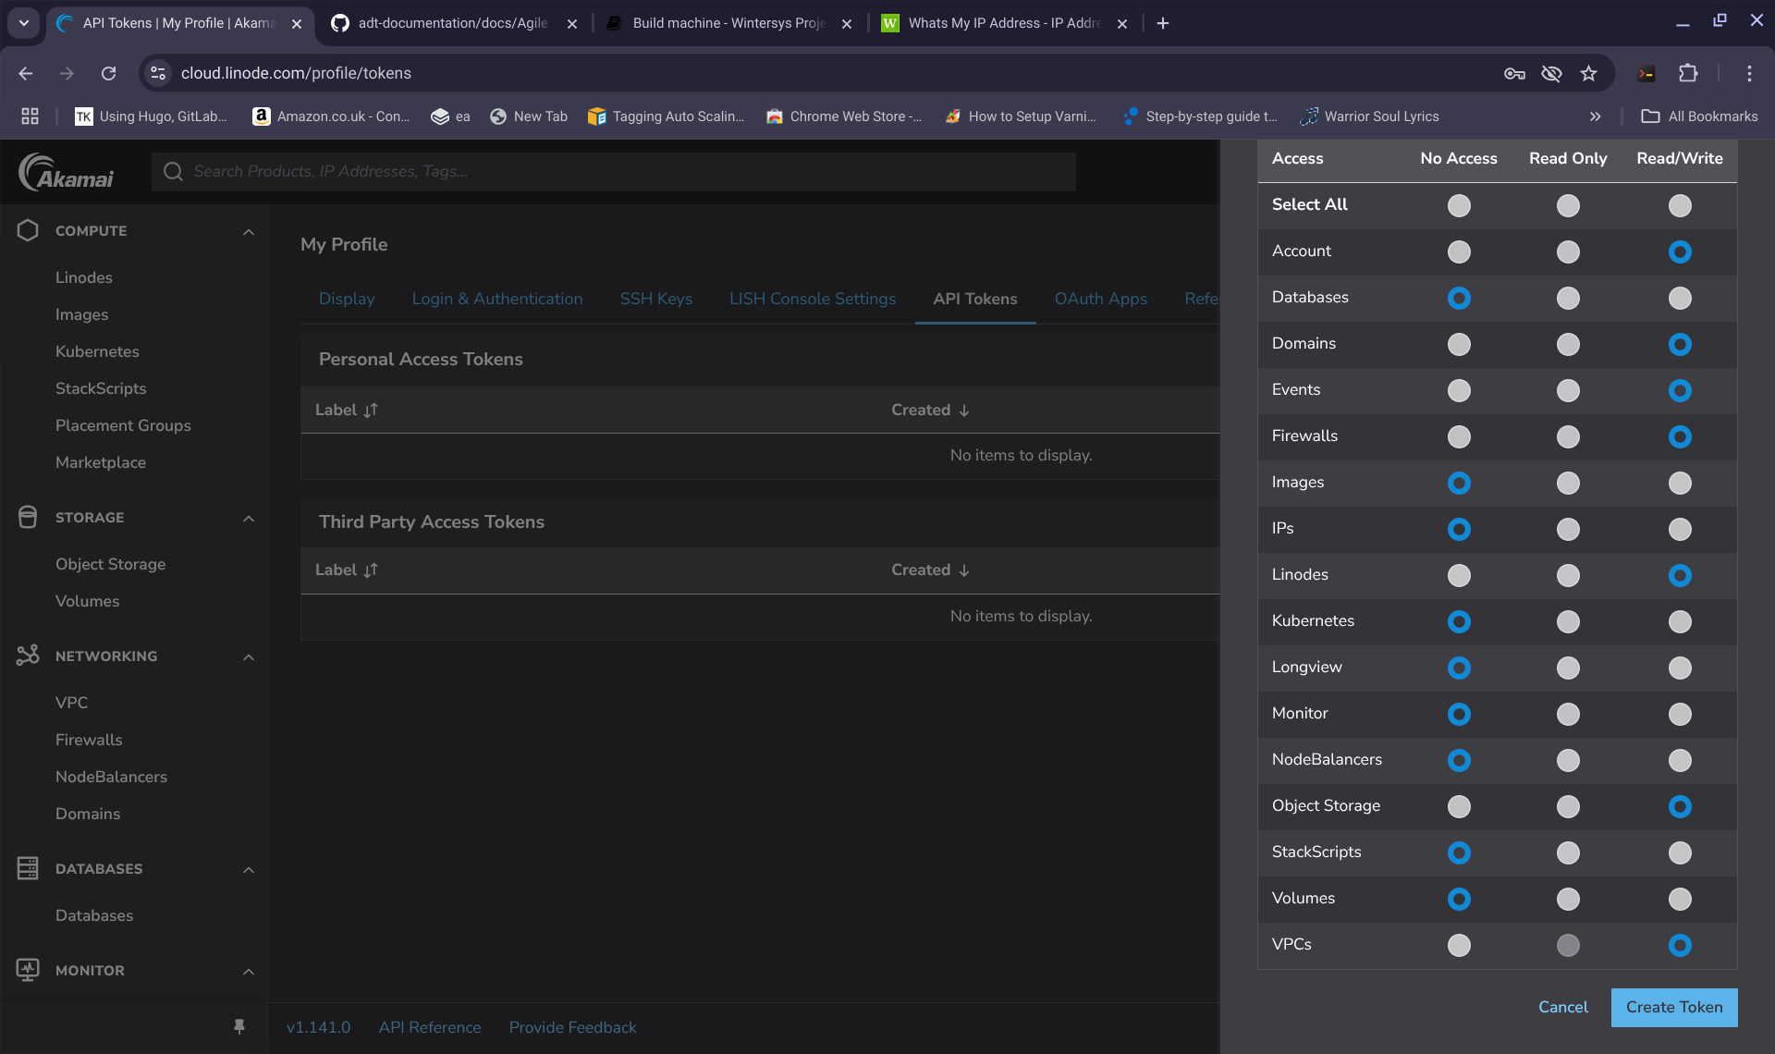Click the pin sidebar icon

pos(239,1026)
